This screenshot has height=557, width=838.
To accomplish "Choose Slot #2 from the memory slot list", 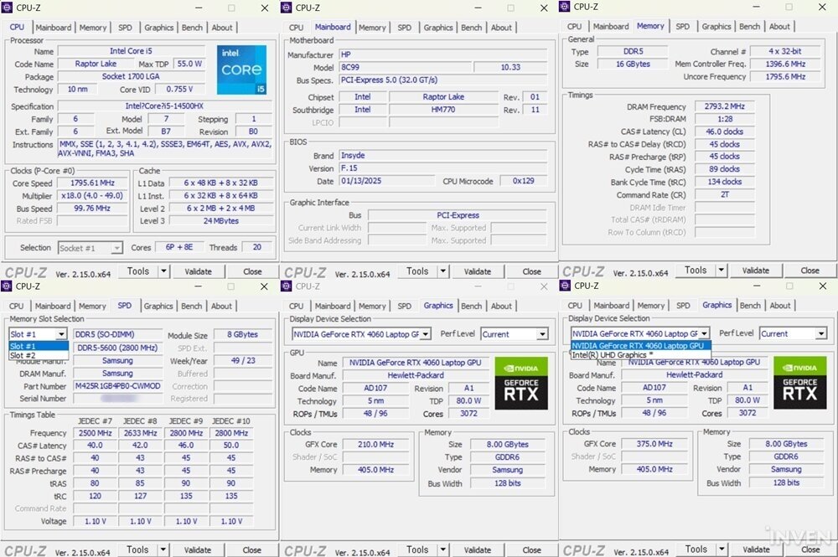I will pos(39,355).
